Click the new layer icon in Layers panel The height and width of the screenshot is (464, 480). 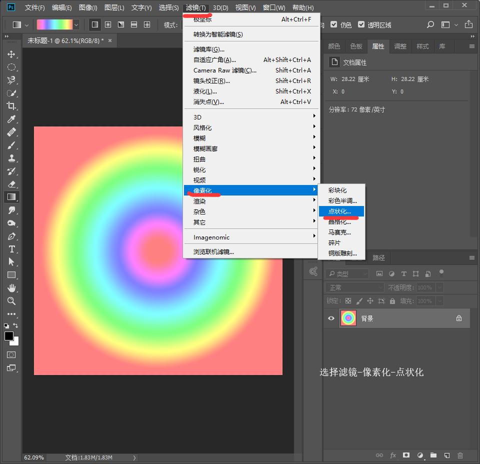pyautogui.click(x=446, y=455)
